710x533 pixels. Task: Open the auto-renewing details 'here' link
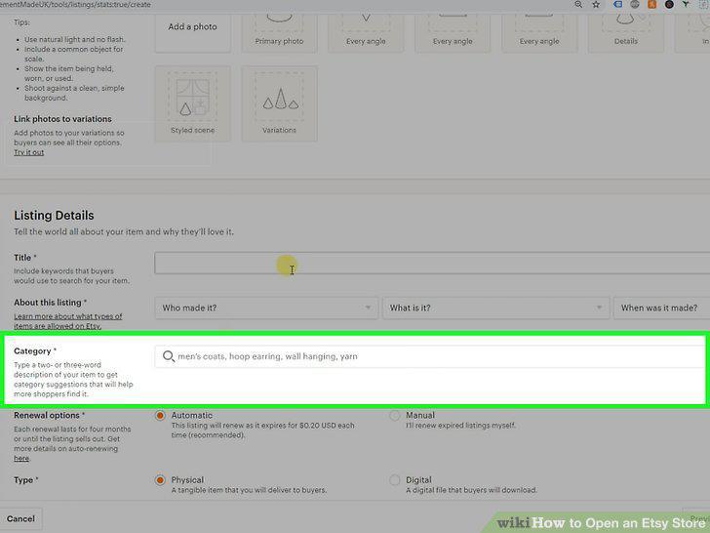[21, 458]
